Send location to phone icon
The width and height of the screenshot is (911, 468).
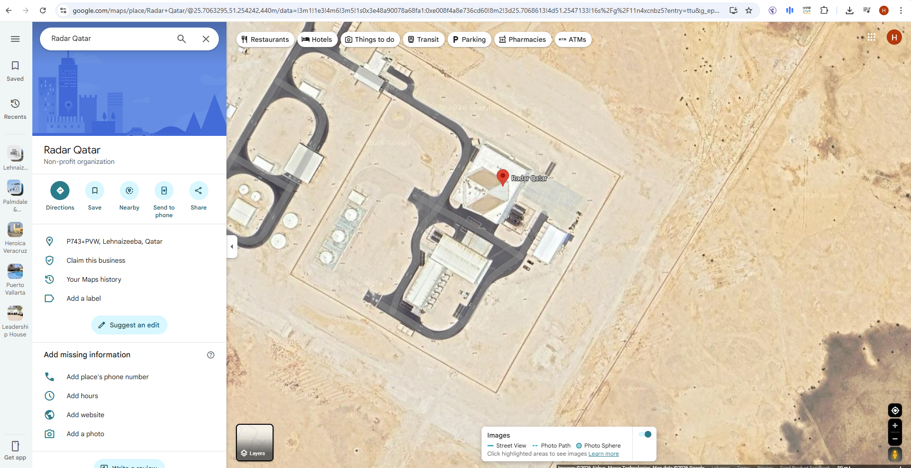[164, 191]
